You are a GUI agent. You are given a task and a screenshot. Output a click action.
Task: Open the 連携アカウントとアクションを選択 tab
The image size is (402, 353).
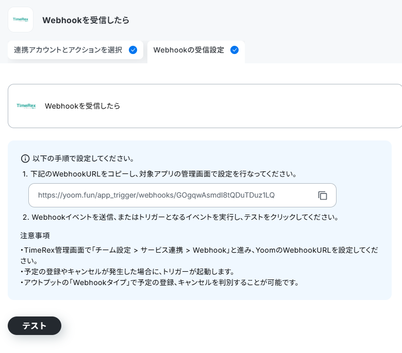tap(75, 50)
